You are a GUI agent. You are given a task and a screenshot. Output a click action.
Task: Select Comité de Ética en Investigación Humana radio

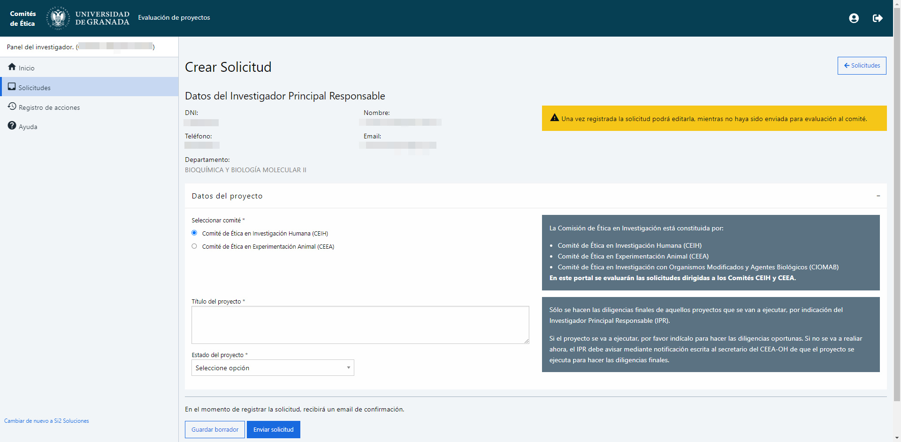194,233
